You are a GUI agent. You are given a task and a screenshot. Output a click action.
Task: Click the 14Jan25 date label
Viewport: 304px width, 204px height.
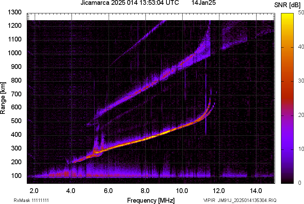coord(204,3)
